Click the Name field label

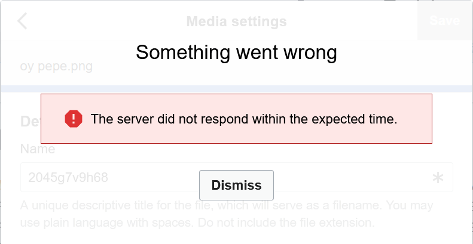[x=38, y=149]
